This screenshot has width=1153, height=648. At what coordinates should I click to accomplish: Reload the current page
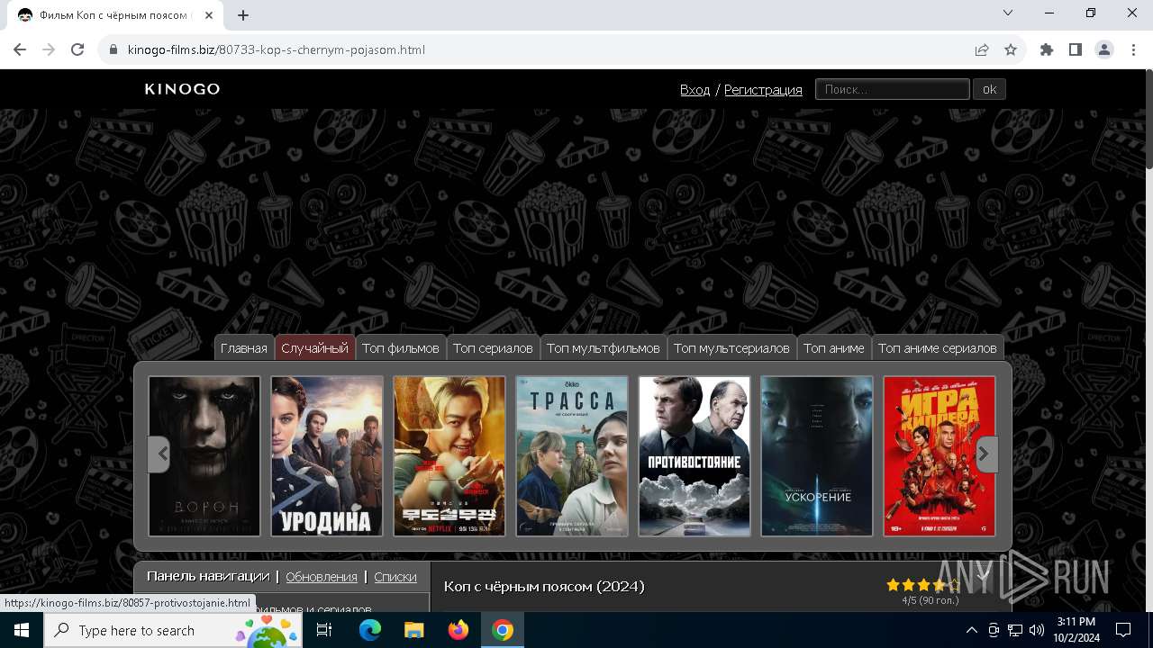[x=77, y=49]
